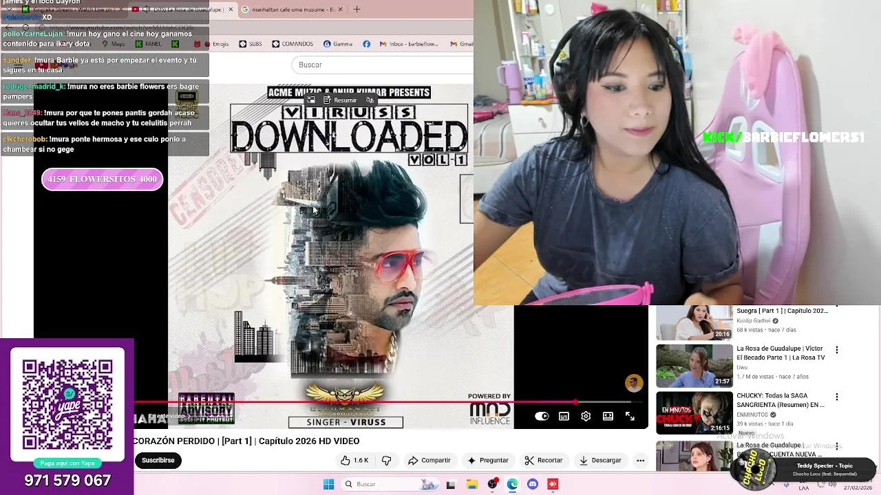Open a new browser tab
This screenshot has width=881, height=495.
(x=357, y=10)
